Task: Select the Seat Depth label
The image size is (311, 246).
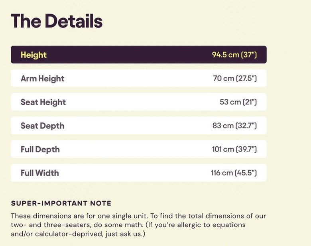Action: coord(42,126)
